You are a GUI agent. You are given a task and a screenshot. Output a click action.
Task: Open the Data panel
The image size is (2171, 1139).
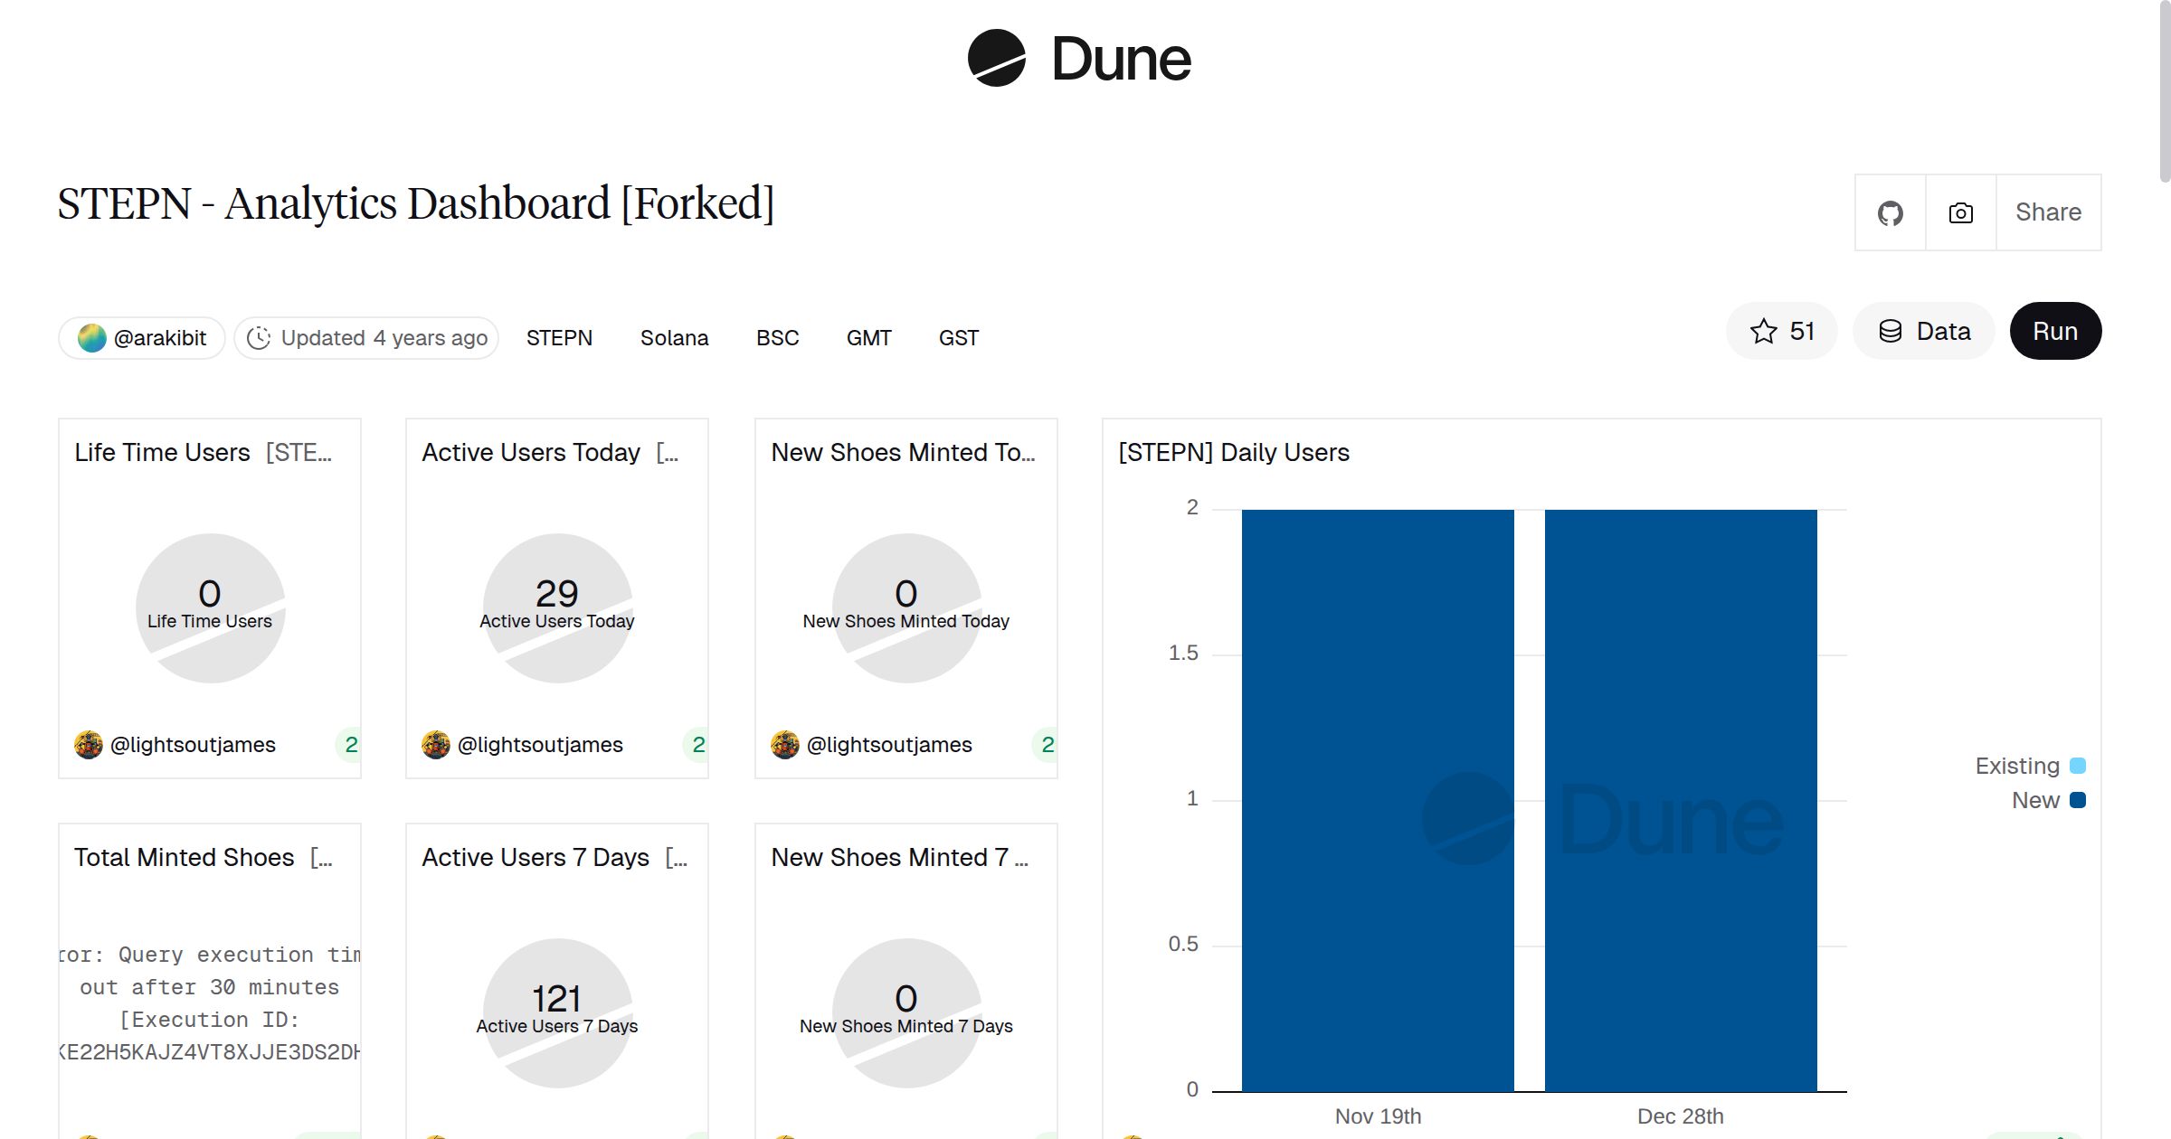click(1923, 331)
